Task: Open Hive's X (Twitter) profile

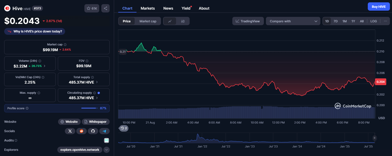Action: [x=70, y=131]
